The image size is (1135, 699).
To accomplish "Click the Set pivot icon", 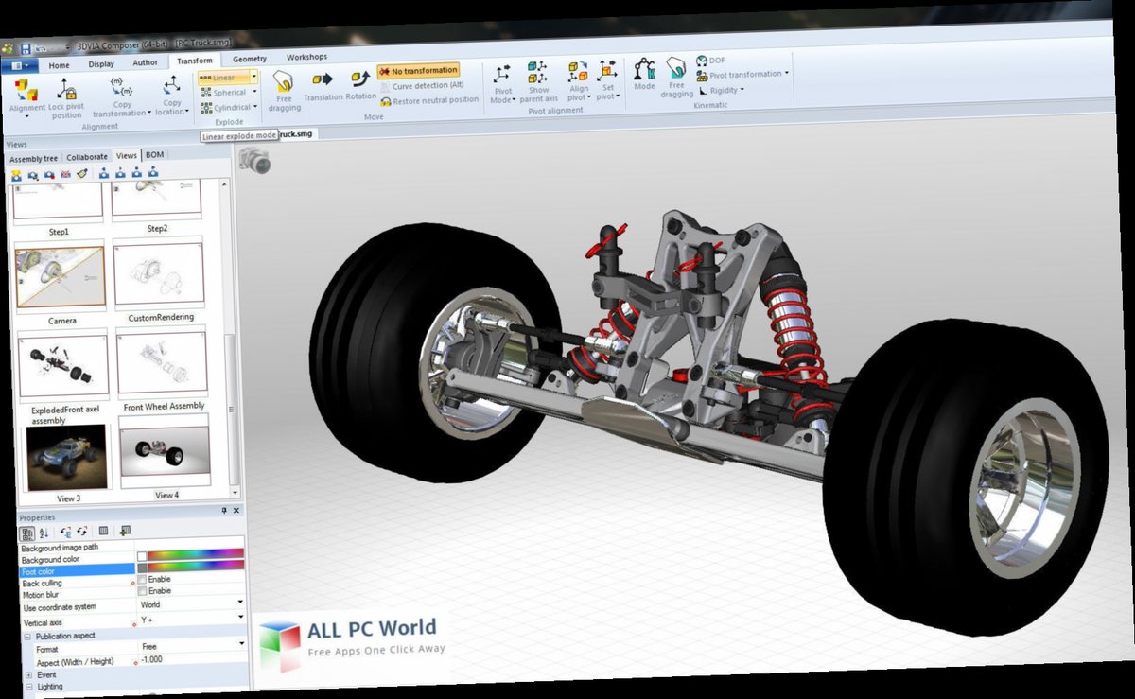I will tap(606, 71).
